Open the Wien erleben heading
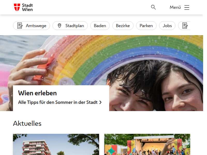 pyautogui.click(x=37, y=93)
